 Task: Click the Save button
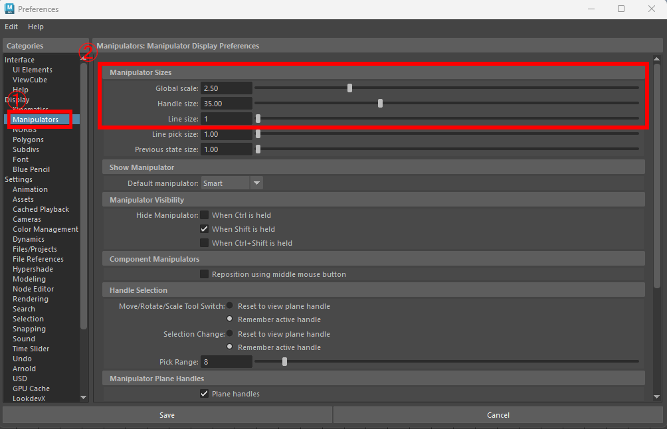pos(167,415)
